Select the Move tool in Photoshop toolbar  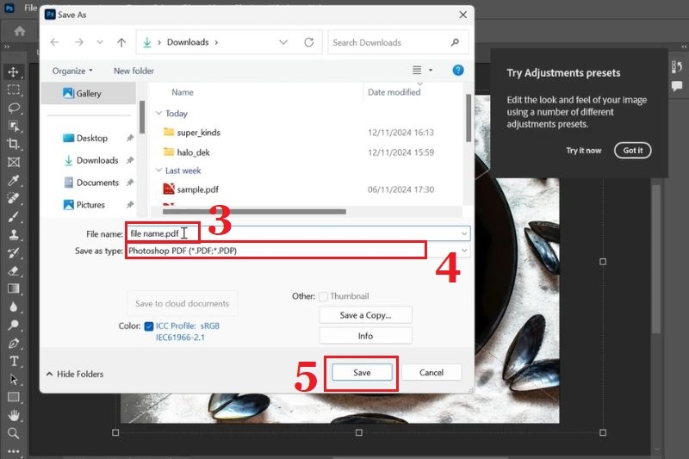click(13, 71)
